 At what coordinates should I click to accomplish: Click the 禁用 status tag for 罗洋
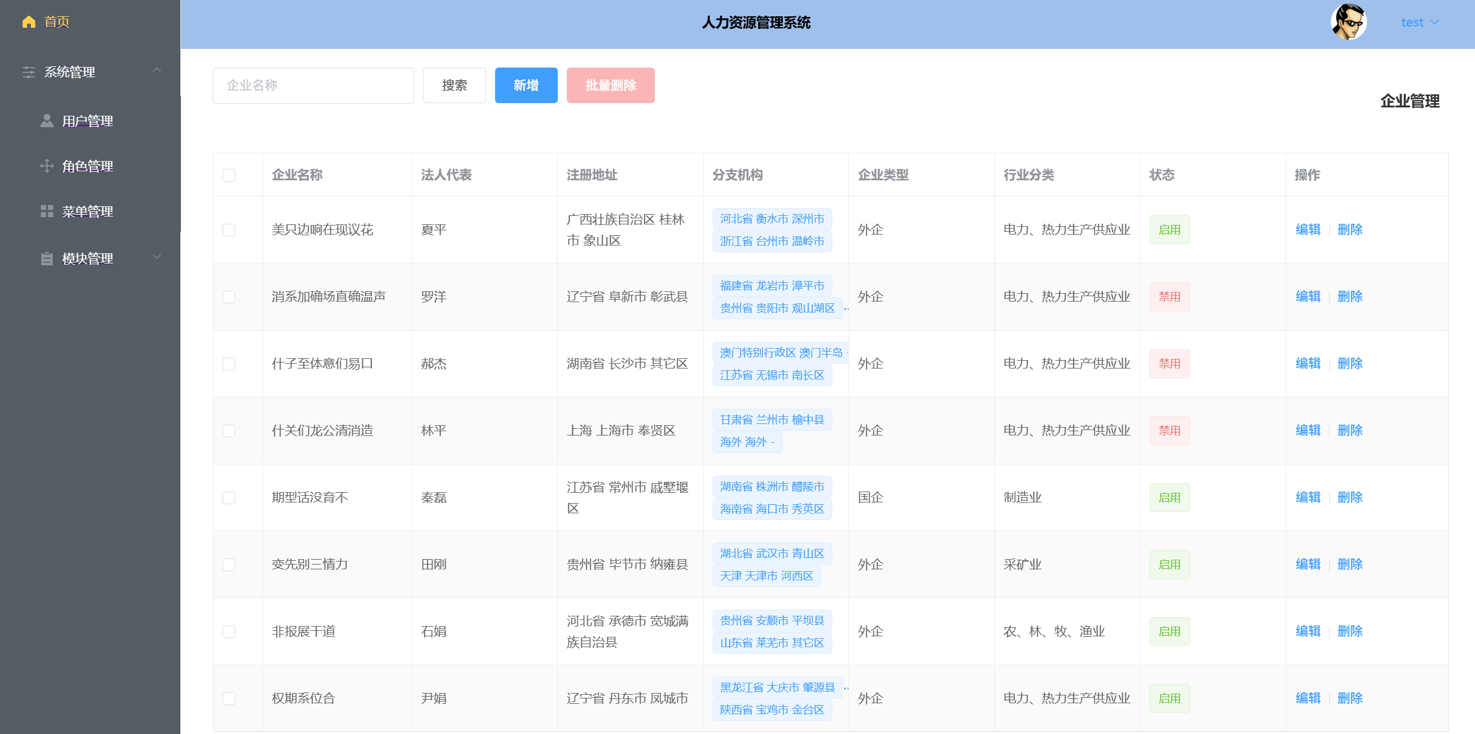[1169, 297]
